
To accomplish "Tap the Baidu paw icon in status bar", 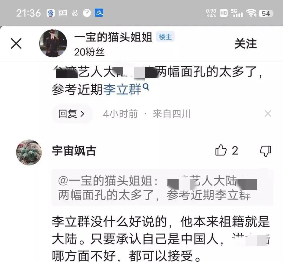I will coord(51,13).
